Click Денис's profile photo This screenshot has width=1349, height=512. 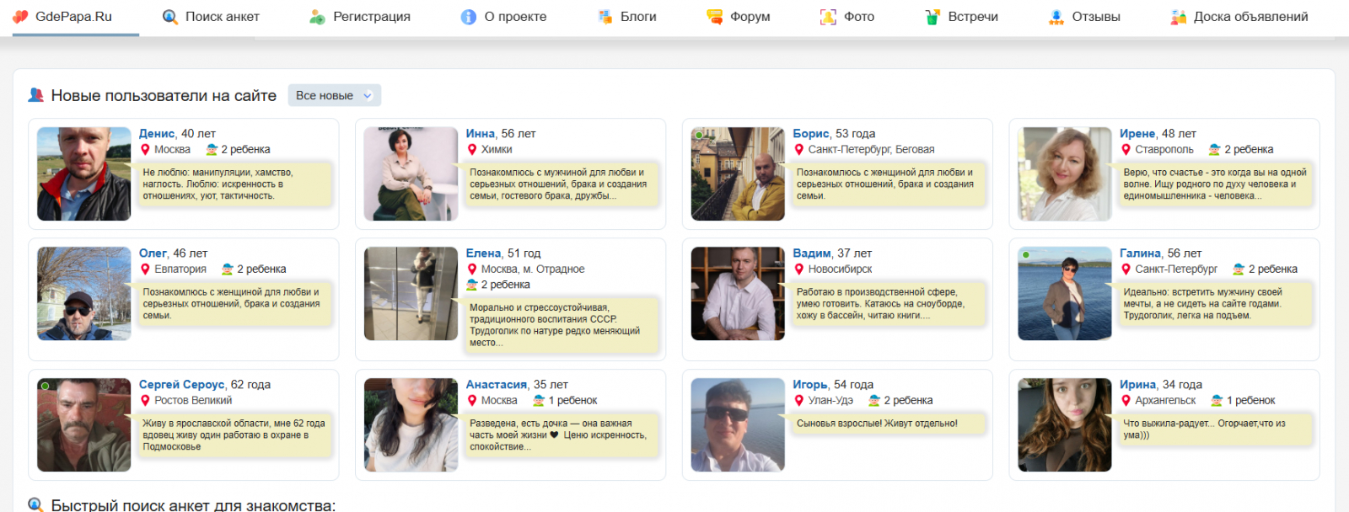click(x=84, y=173)
